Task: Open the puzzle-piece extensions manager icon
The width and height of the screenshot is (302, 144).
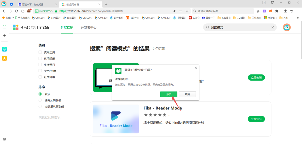Action: (277, 11)
